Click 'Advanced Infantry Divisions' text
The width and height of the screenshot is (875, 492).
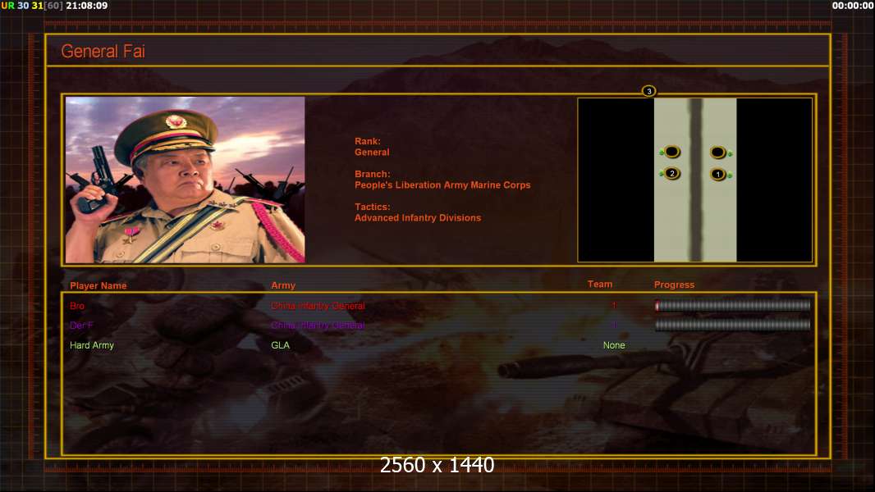point(418,218)
